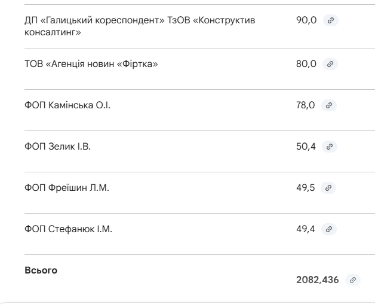Screen dimensions: 375x307
Task: Select the 50,4 amount value
Action: [306, 147]
